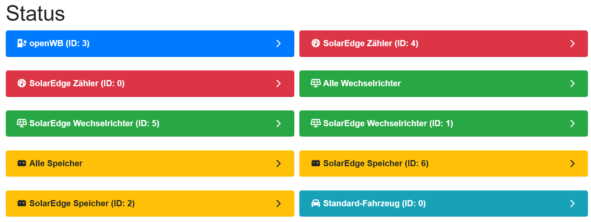This screenshot has width=591, height=222.
Task: Expand the openWB (ID: 3) chevron
Action: point(279,43)
